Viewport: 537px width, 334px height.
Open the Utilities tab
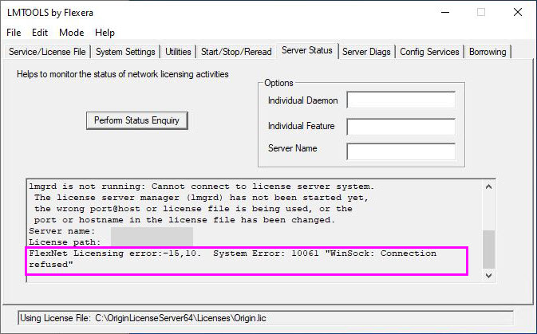(x=178, y=52)
